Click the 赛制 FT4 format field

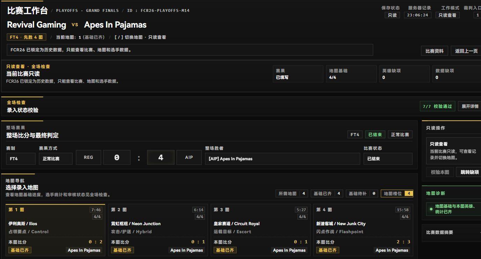(21, 158)
